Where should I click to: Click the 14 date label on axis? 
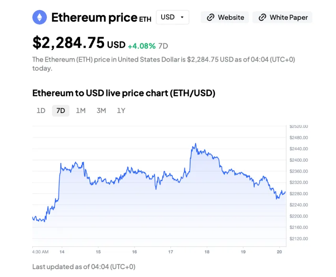[62, 252]
